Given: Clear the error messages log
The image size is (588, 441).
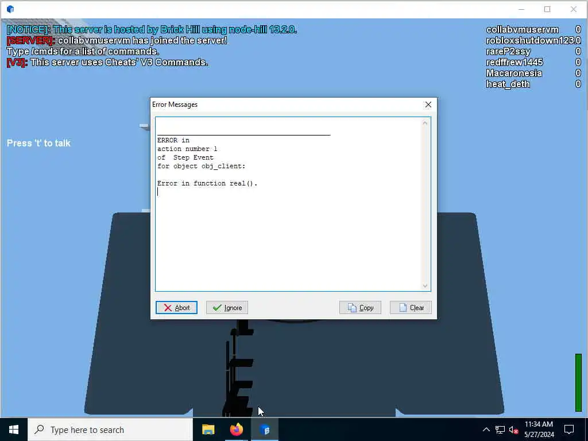Looking at the screenshot, I should click(x=411, y=308).
